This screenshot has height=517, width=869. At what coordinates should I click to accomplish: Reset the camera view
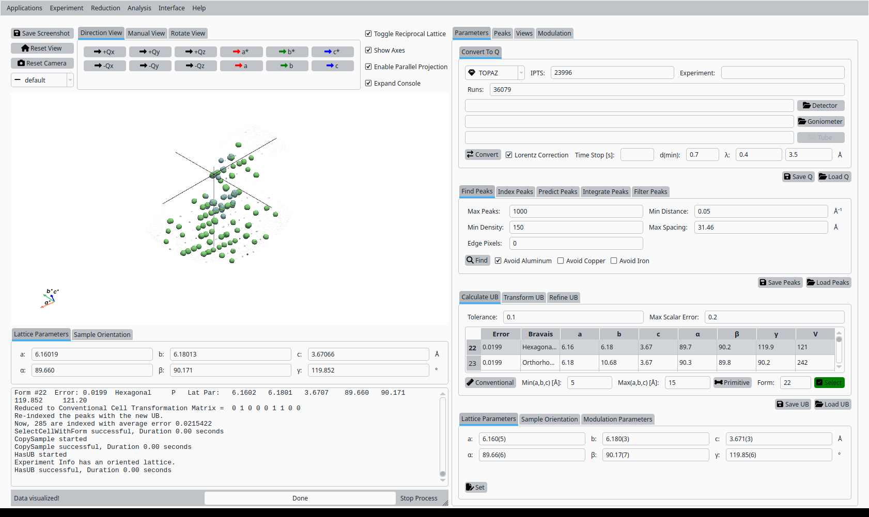click(x=42, y=63)
